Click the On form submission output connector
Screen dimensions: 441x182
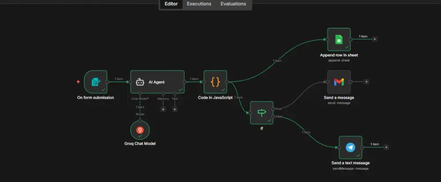(x=107, y=82)
